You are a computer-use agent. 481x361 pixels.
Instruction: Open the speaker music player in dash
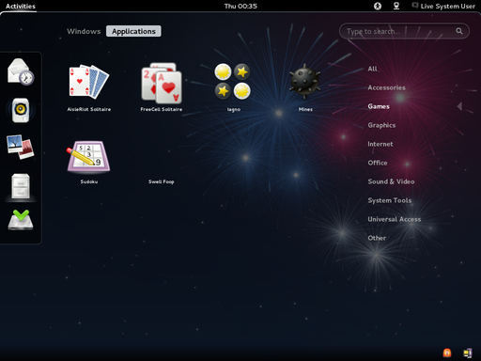point(21,110)
